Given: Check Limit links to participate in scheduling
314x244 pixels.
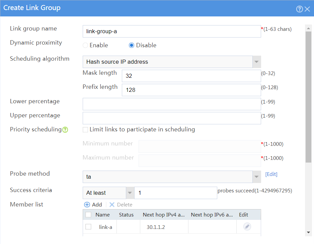Looking at the screenshot, I should [85, 130].
